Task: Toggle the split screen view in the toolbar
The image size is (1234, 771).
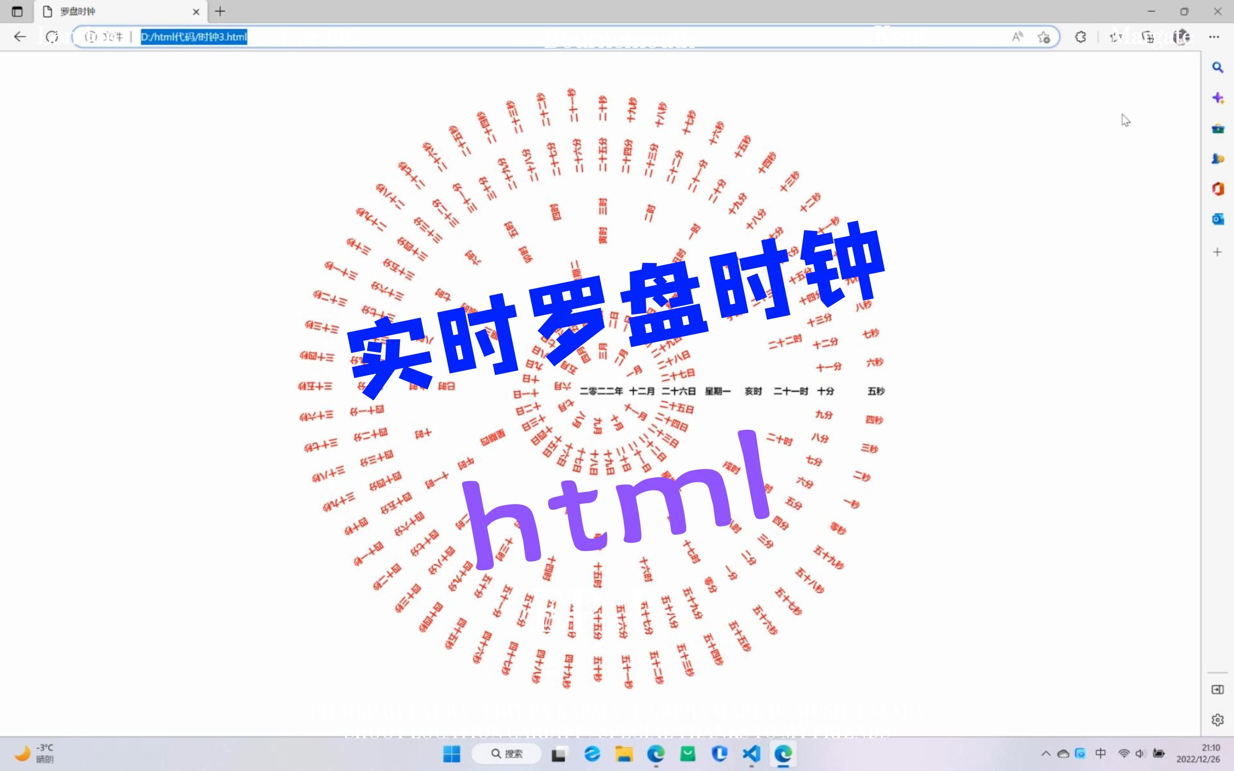Action: click(x=1149, y=37)
